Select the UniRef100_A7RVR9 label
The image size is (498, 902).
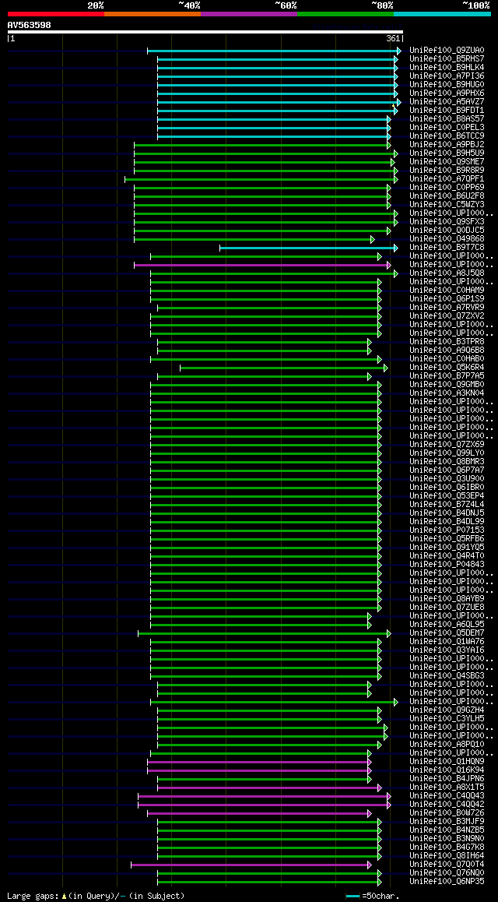tap(447, 308)
